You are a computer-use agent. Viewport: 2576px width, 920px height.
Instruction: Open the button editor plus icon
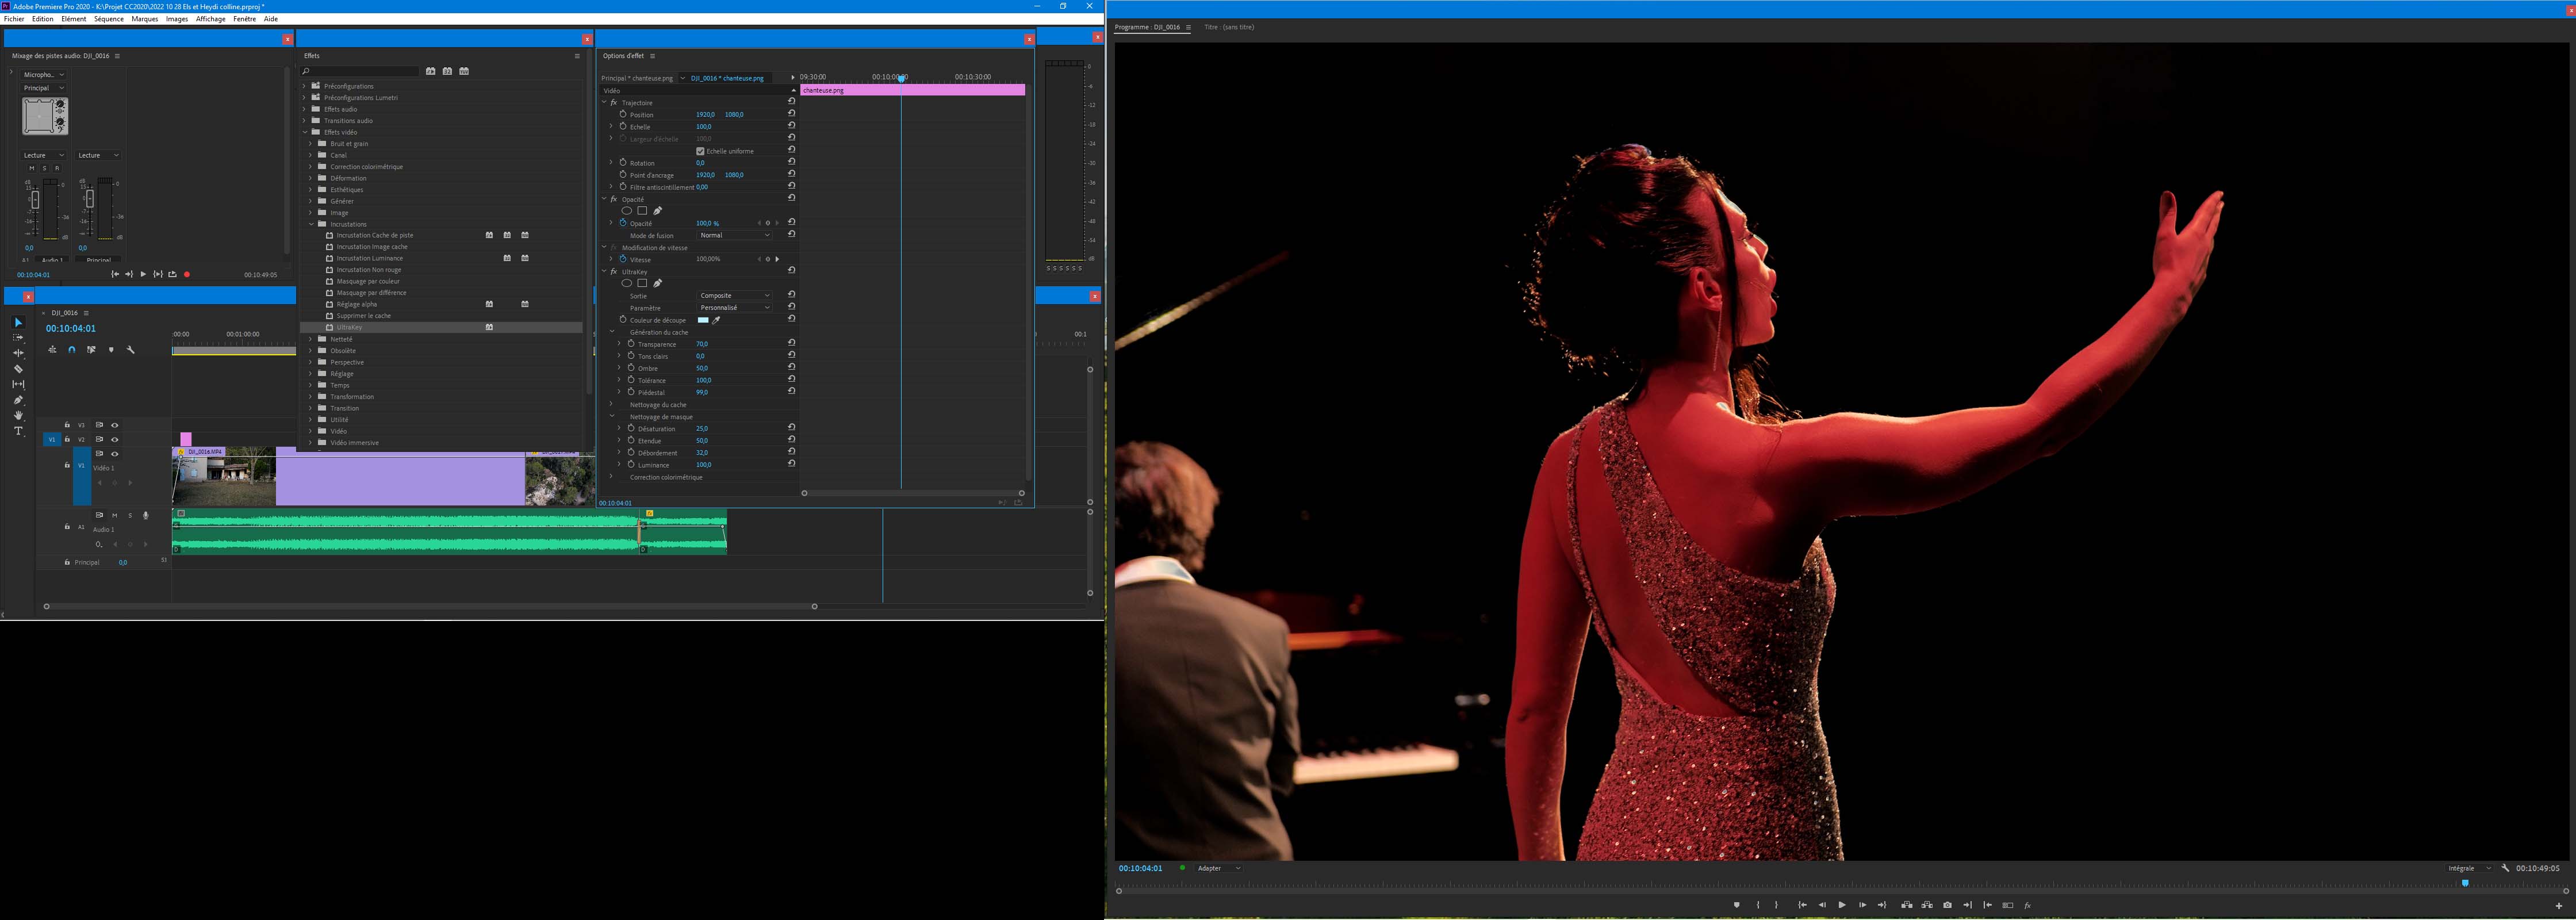point(2559,905)
